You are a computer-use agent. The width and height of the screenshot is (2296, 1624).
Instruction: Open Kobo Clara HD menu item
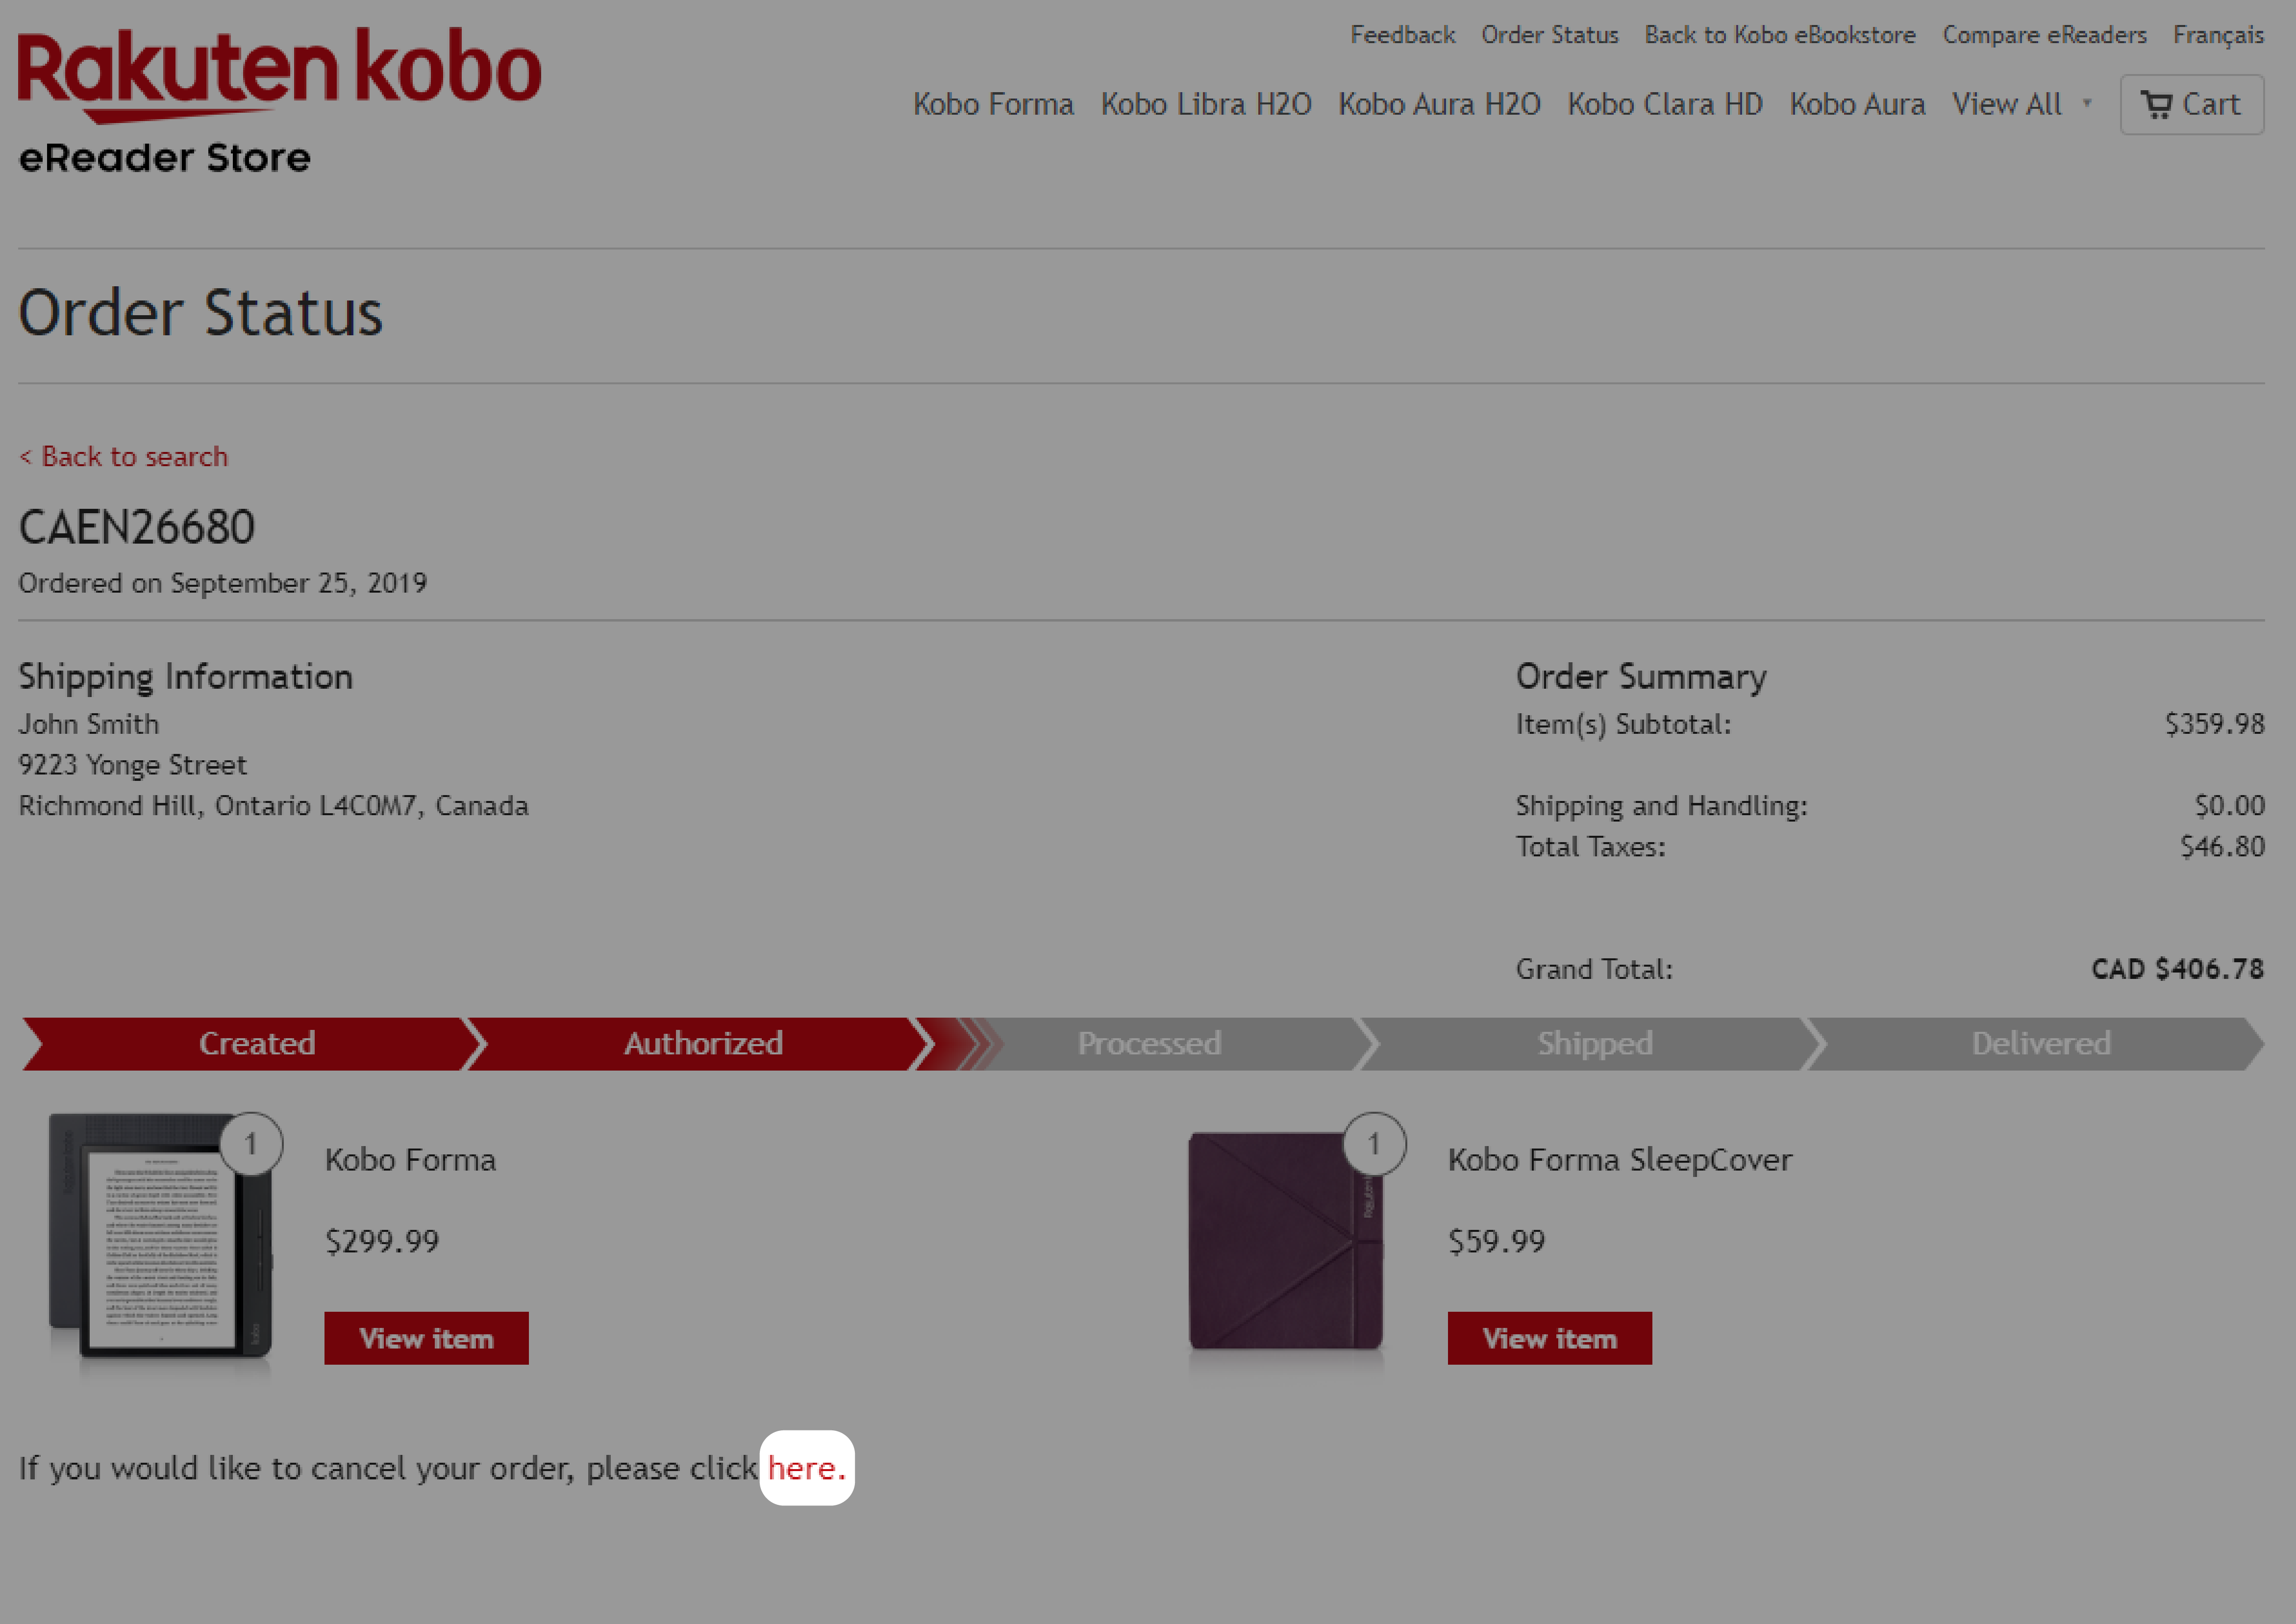pos(1665,104)
